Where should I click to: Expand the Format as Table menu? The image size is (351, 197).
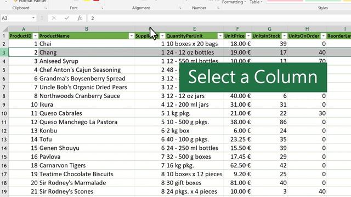point(256,2)
